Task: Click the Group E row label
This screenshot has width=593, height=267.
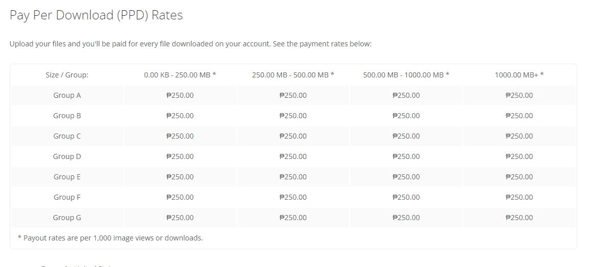Action: coord(67,177)
